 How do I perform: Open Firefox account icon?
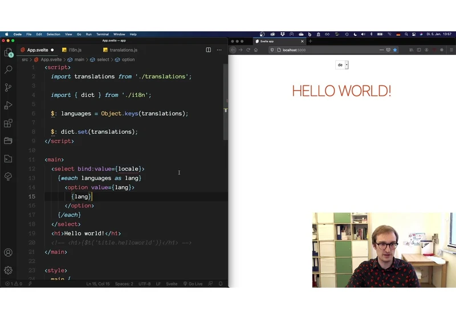pos(426,50)
